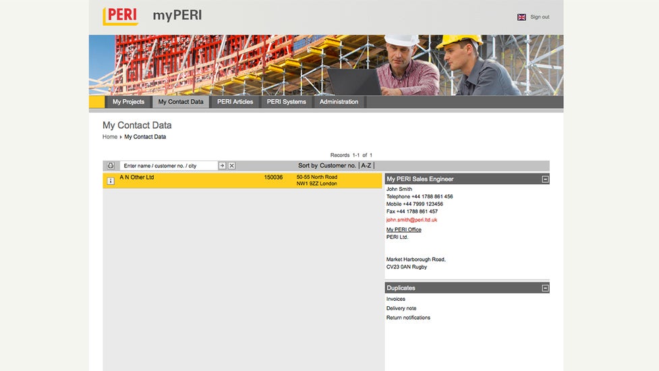This screenshot has height=371, width=659.
Task: Click the print icon in search bar
Action: (111, 165)
